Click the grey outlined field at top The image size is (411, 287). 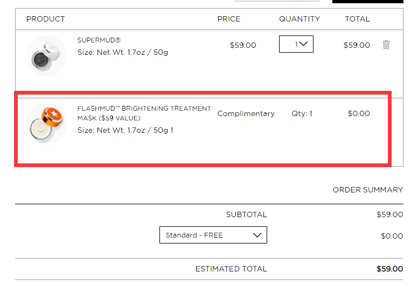(x=277, y=1)
